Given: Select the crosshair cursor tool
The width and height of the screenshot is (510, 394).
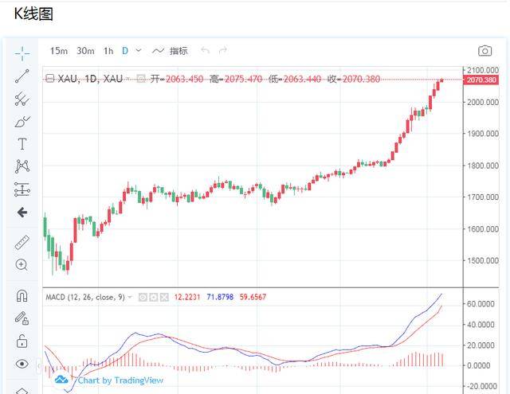Looking at the screenshot, I should (x=22, y=53).
